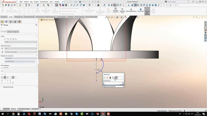
Task: Open the Файл menu
Action: [x=21, y=2]
